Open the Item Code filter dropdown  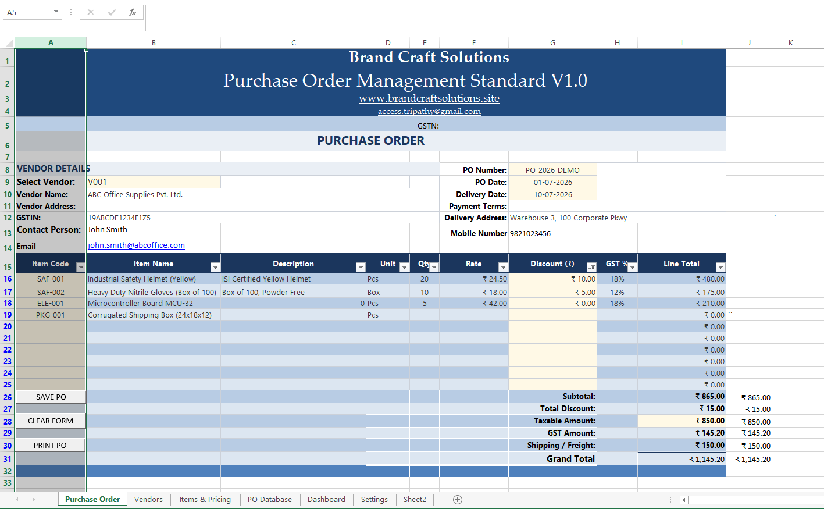[x=81, y=267]
